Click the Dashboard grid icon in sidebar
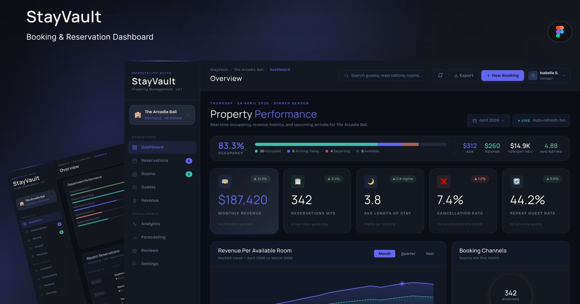580x304 pixels. (135, 147)
